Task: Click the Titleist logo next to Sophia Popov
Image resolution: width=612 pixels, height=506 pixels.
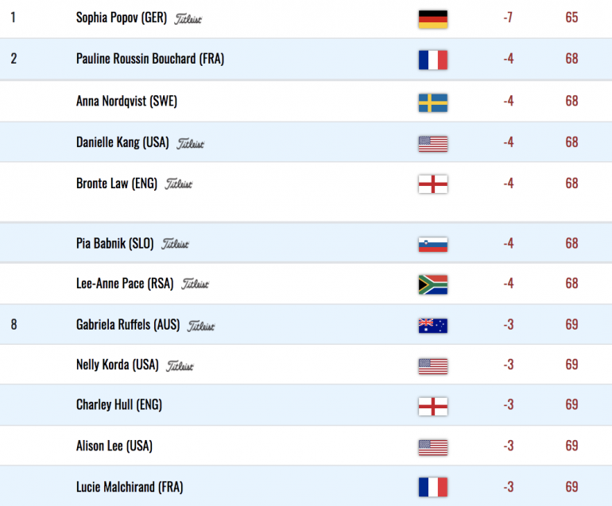Action: tap(188, 18)
